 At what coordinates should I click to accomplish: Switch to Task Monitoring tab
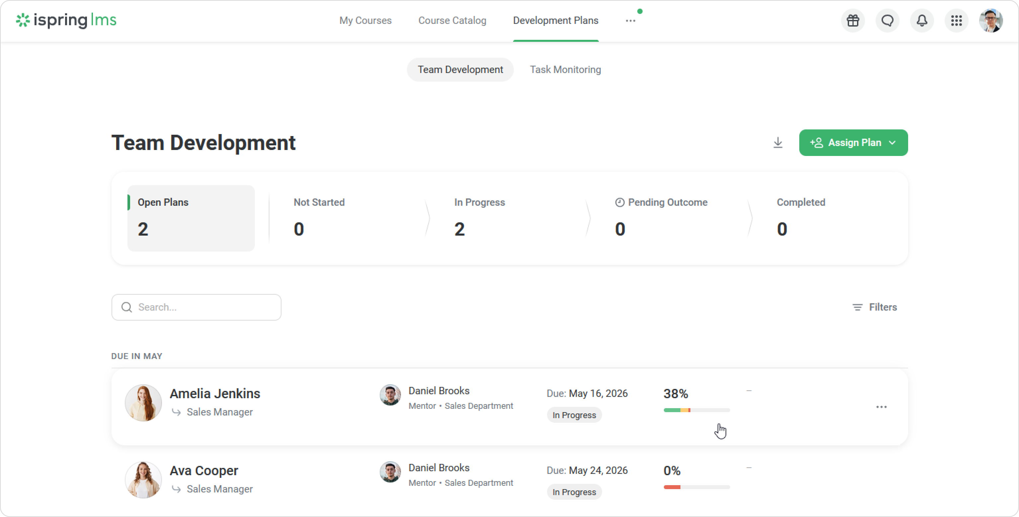pos(565,70)
